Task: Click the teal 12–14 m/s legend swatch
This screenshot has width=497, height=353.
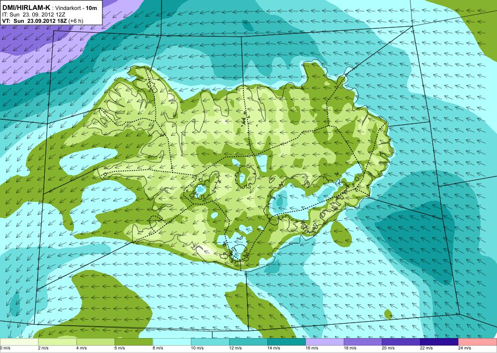Action: click(248, 342)
